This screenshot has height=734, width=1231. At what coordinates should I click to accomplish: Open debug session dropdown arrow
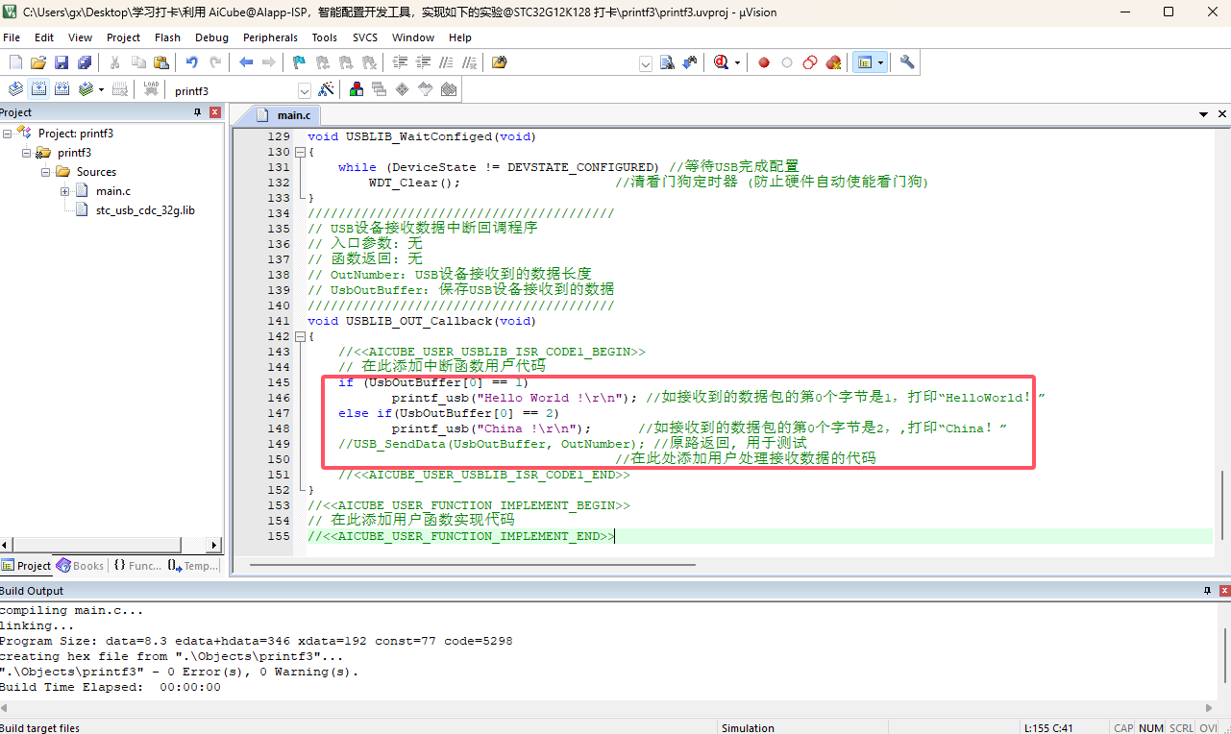737,62
